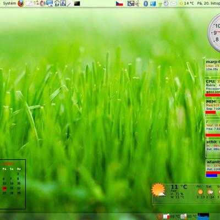Click the Czech flag keyboard layout indicator

119,3
